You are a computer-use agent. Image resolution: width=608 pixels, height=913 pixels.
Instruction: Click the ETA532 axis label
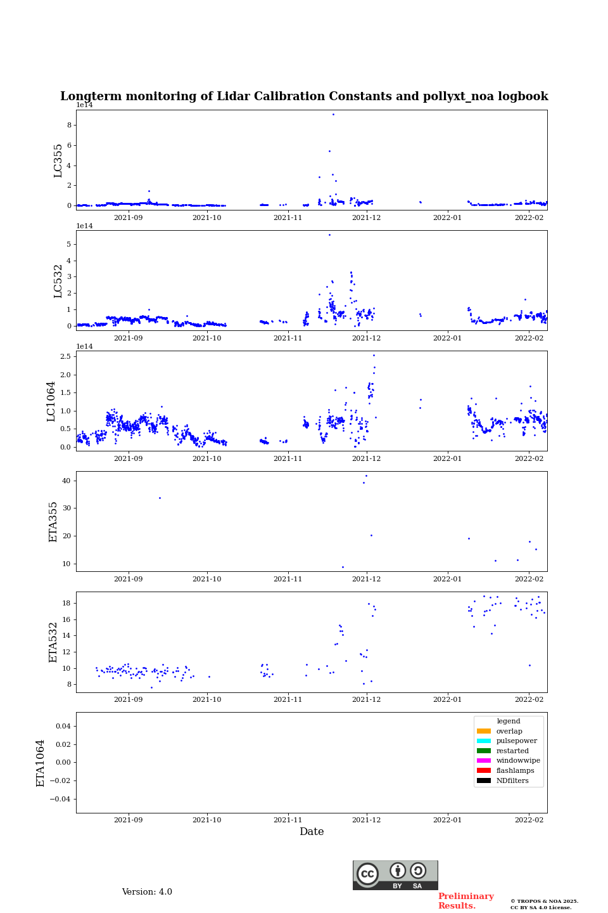coord(53,642)
